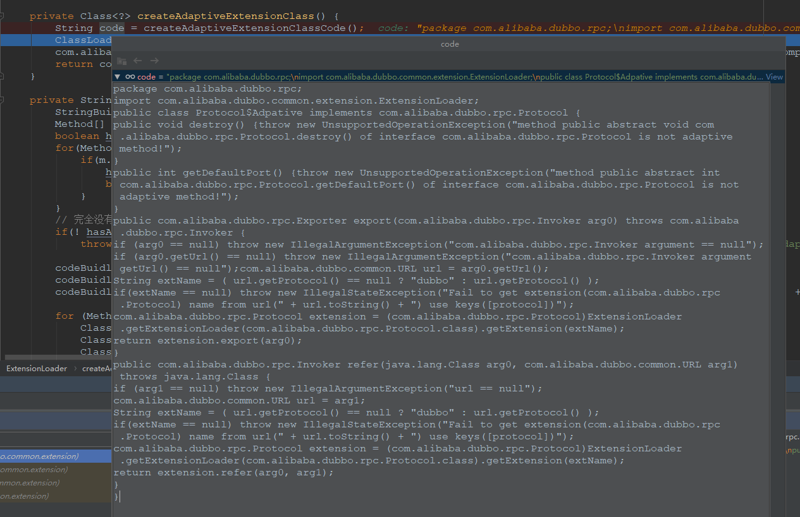Select the stack frame ending 'on.extension)'
Viewport: 800px width, 517px height.
coord(55,496)
